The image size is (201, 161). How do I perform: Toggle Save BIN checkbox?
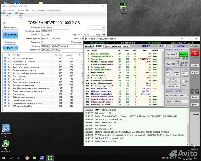coord(178,63)
